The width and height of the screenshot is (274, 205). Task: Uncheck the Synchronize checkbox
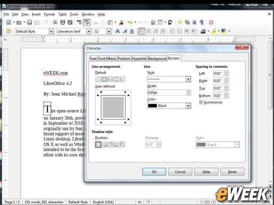[x=201, y=102]
